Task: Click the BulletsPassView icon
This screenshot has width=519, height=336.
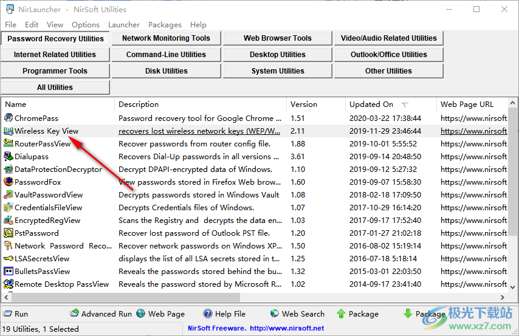Action: pos(9,271)
